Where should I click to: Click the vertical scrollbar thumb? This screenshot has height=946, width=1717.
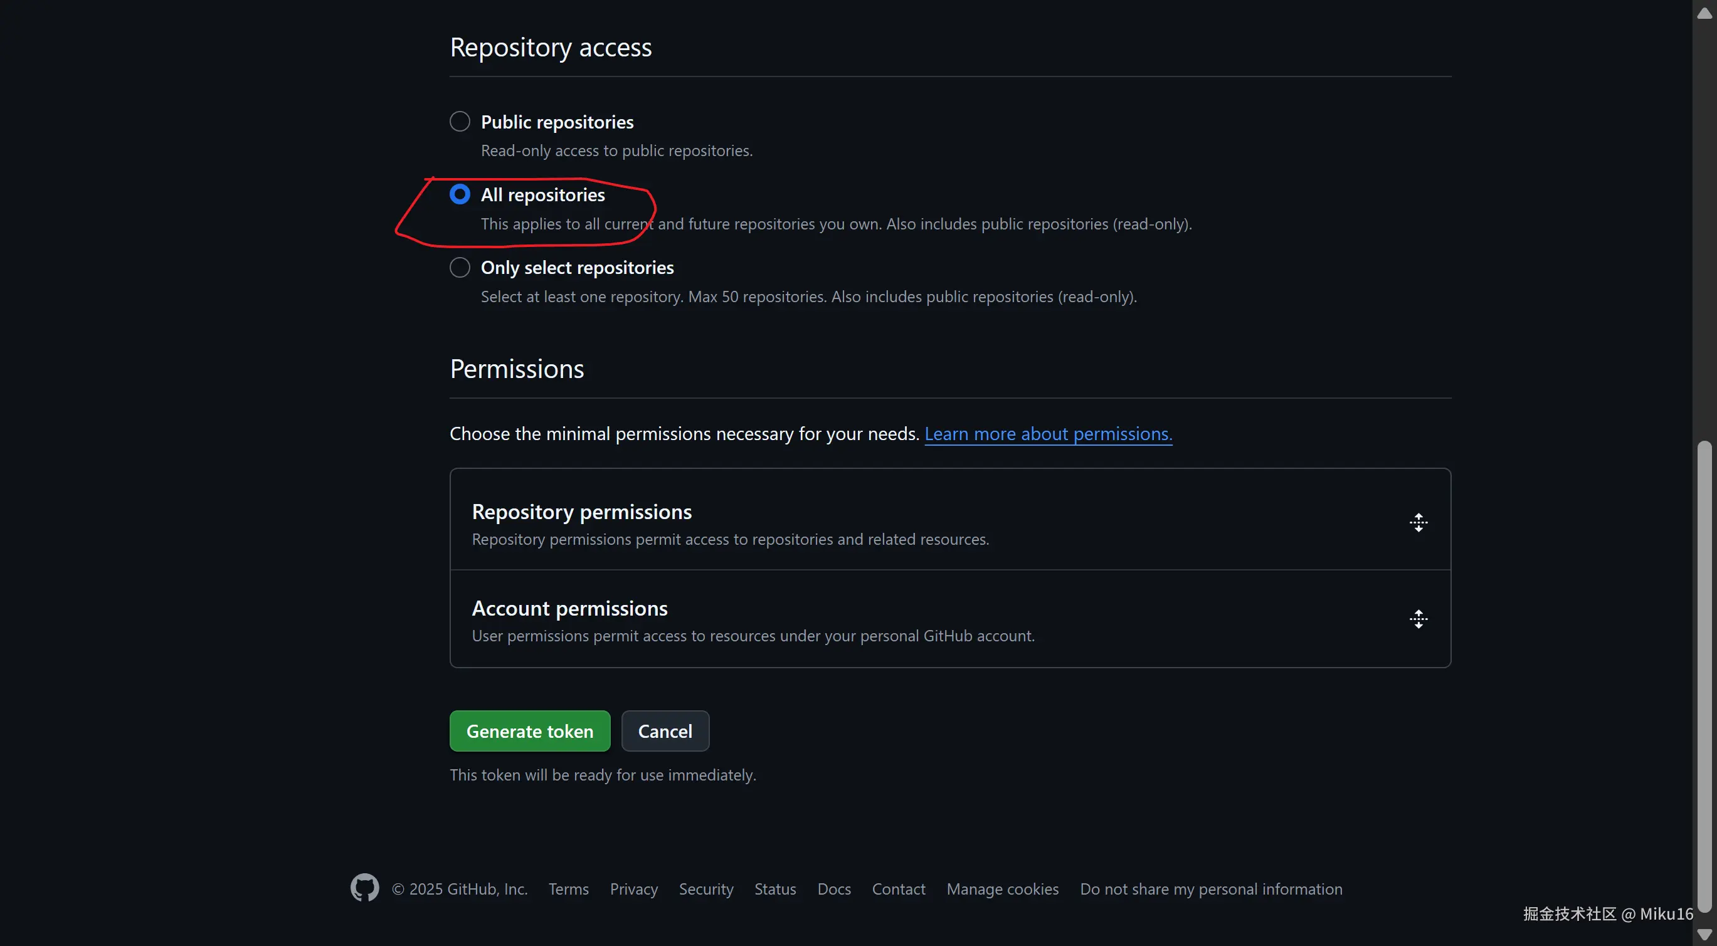[1704, 676]
